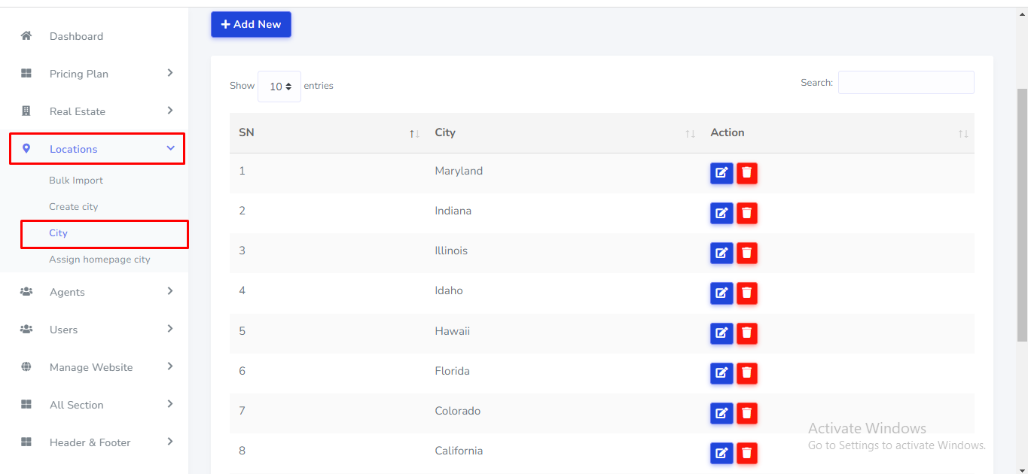Screen dimensions: 1028x474
Task: Focus the Search input field
Action: click(x=905, y=83)
